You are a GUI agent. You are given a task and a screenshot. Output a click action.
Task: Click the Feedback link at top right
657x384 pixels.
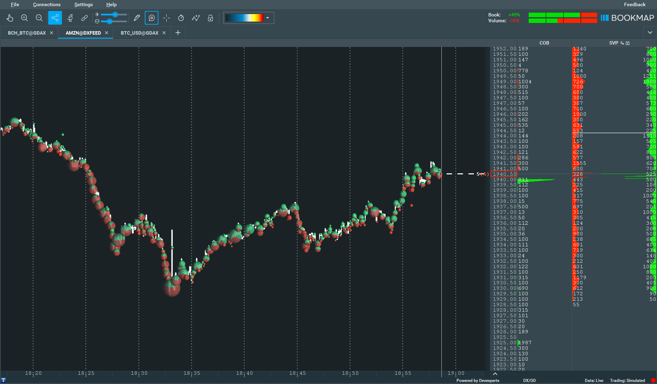(x=634, y=4)
